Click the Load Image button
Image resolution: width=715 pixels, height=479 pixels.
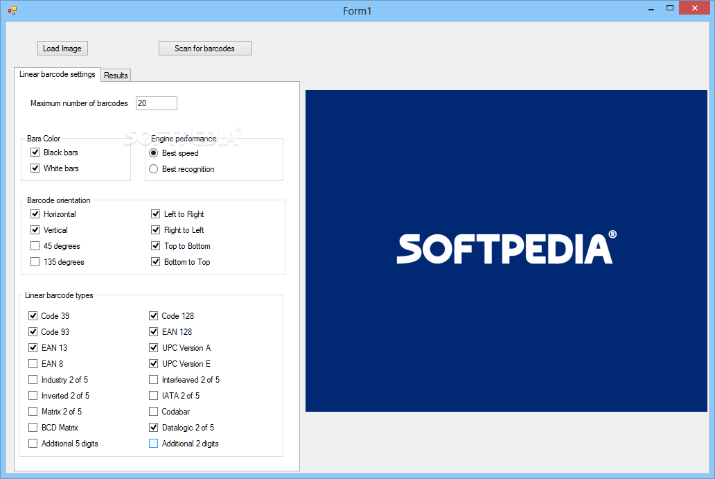click(x=62, y=49)
